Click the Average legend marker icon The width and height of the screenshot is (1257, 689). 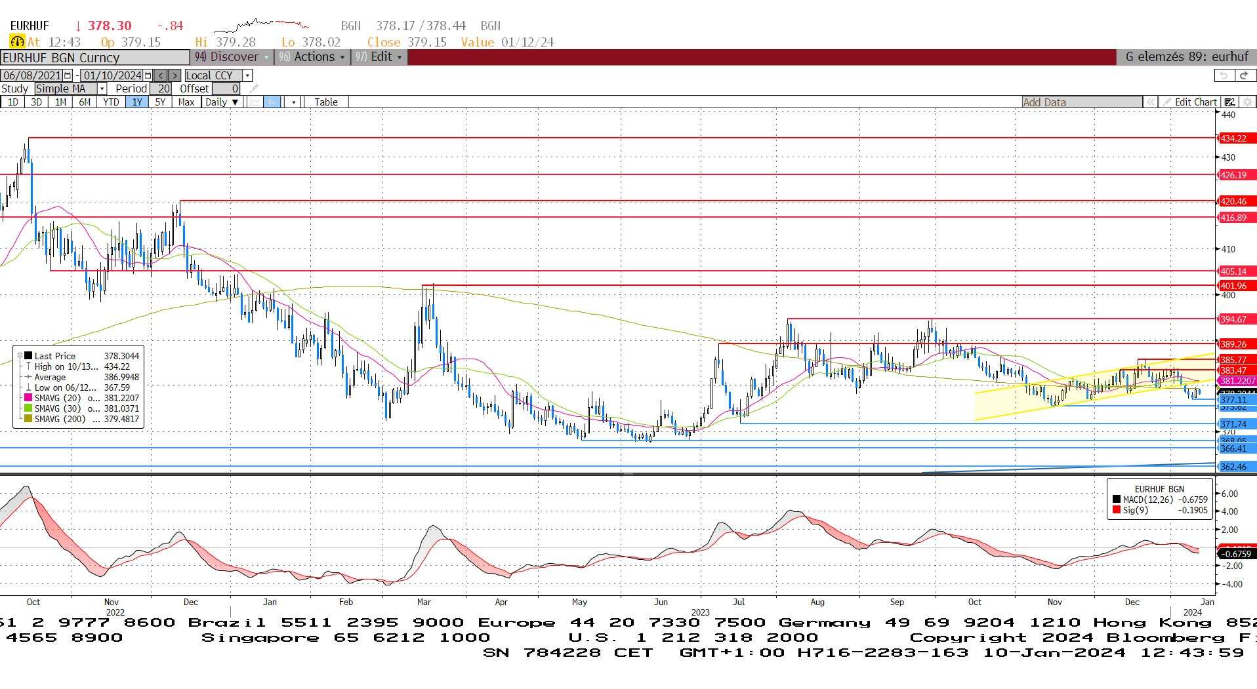[x=28, y=377]
